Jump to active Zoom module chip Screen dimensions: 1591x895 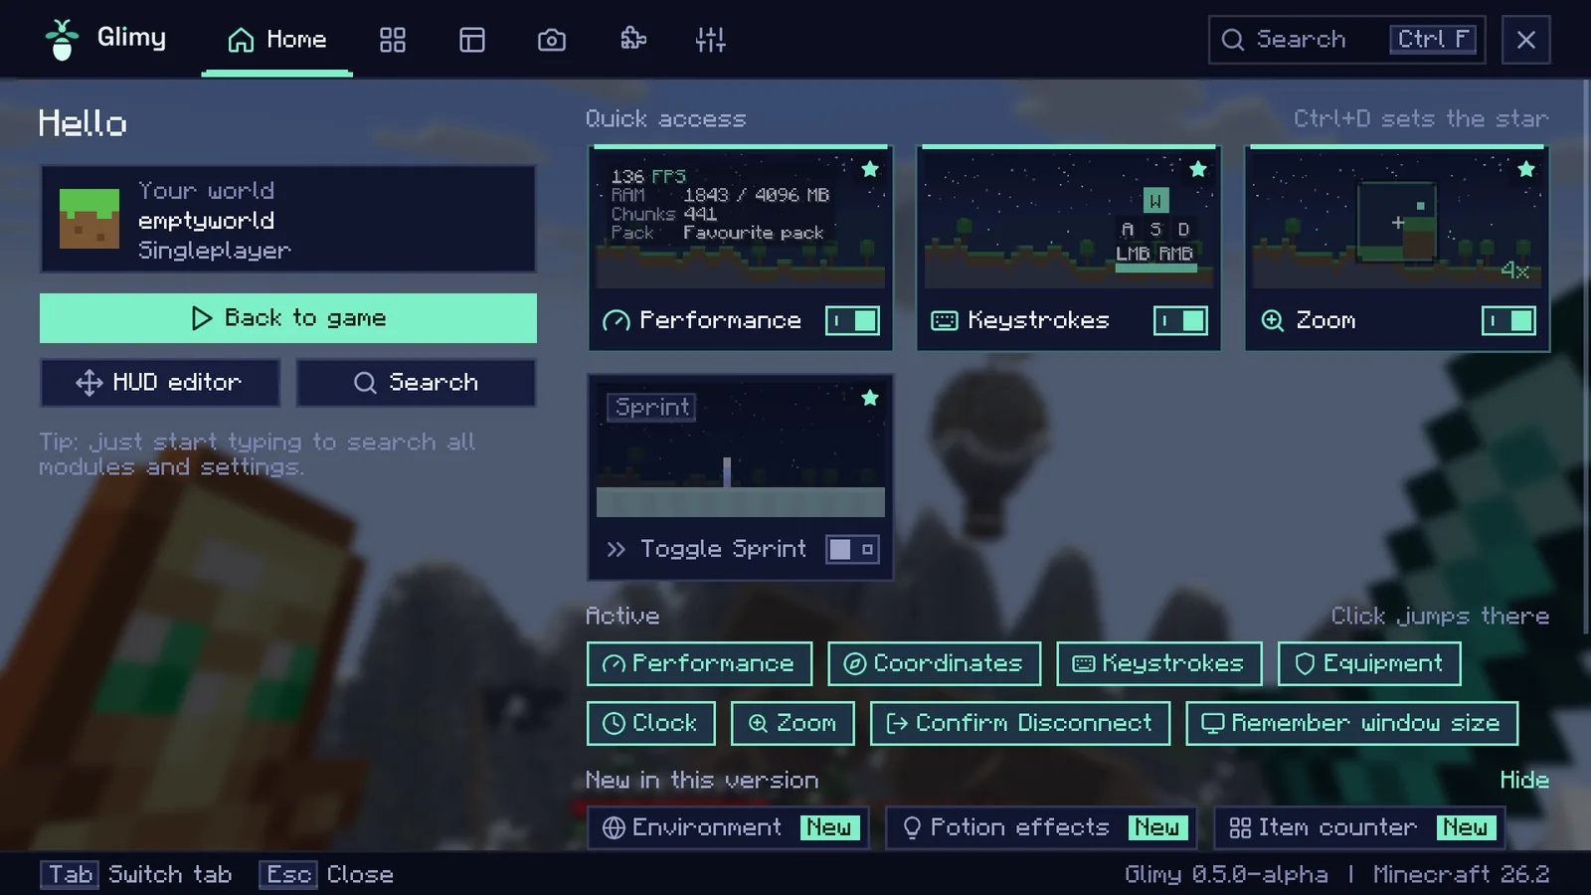coord(793,723)
